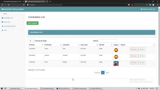This screenshot has height=90, width=160.
Task: Edit the Treasurer candidate Amit Kharel
Action: [x=142, y=63]
